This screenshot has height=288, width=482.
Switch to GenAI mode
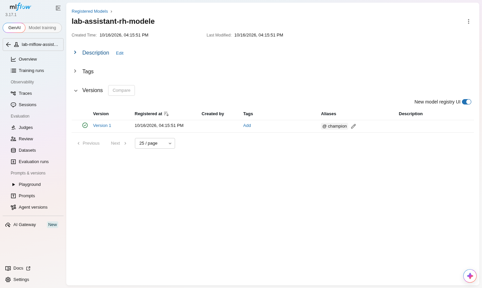14,28
